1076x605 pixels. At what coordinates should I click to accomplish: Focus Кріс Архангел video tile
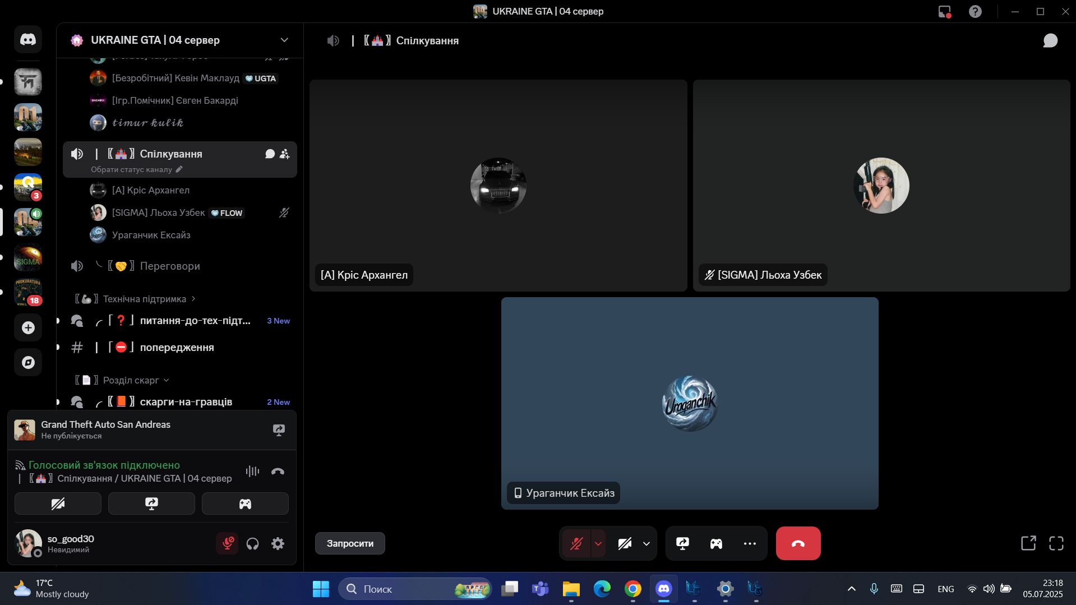[498, 185]
